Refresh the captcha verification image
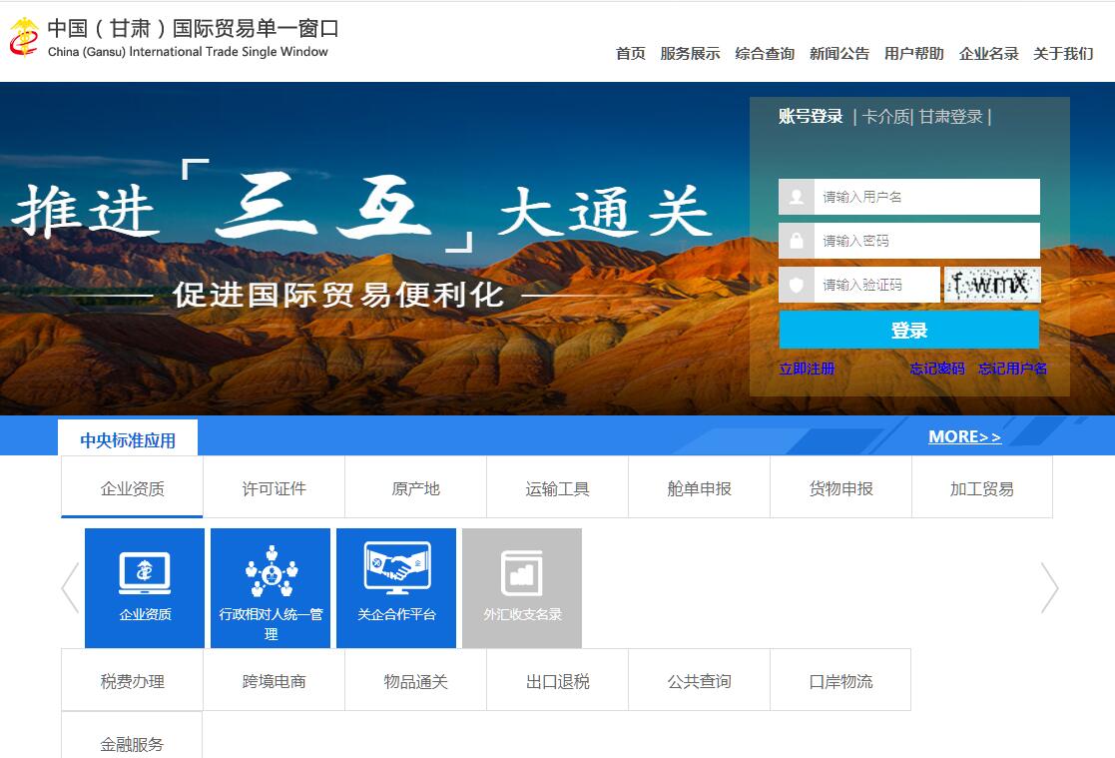This screenshot has width=1115, height=758. [x=992, y=285]
